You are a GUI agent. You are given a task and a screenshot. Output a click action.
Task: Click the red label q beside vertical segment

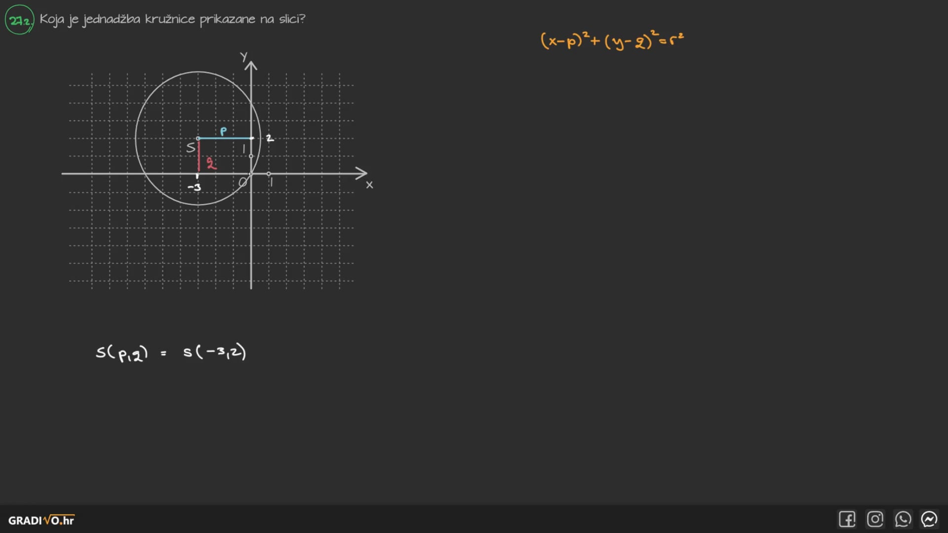[211, 163]
